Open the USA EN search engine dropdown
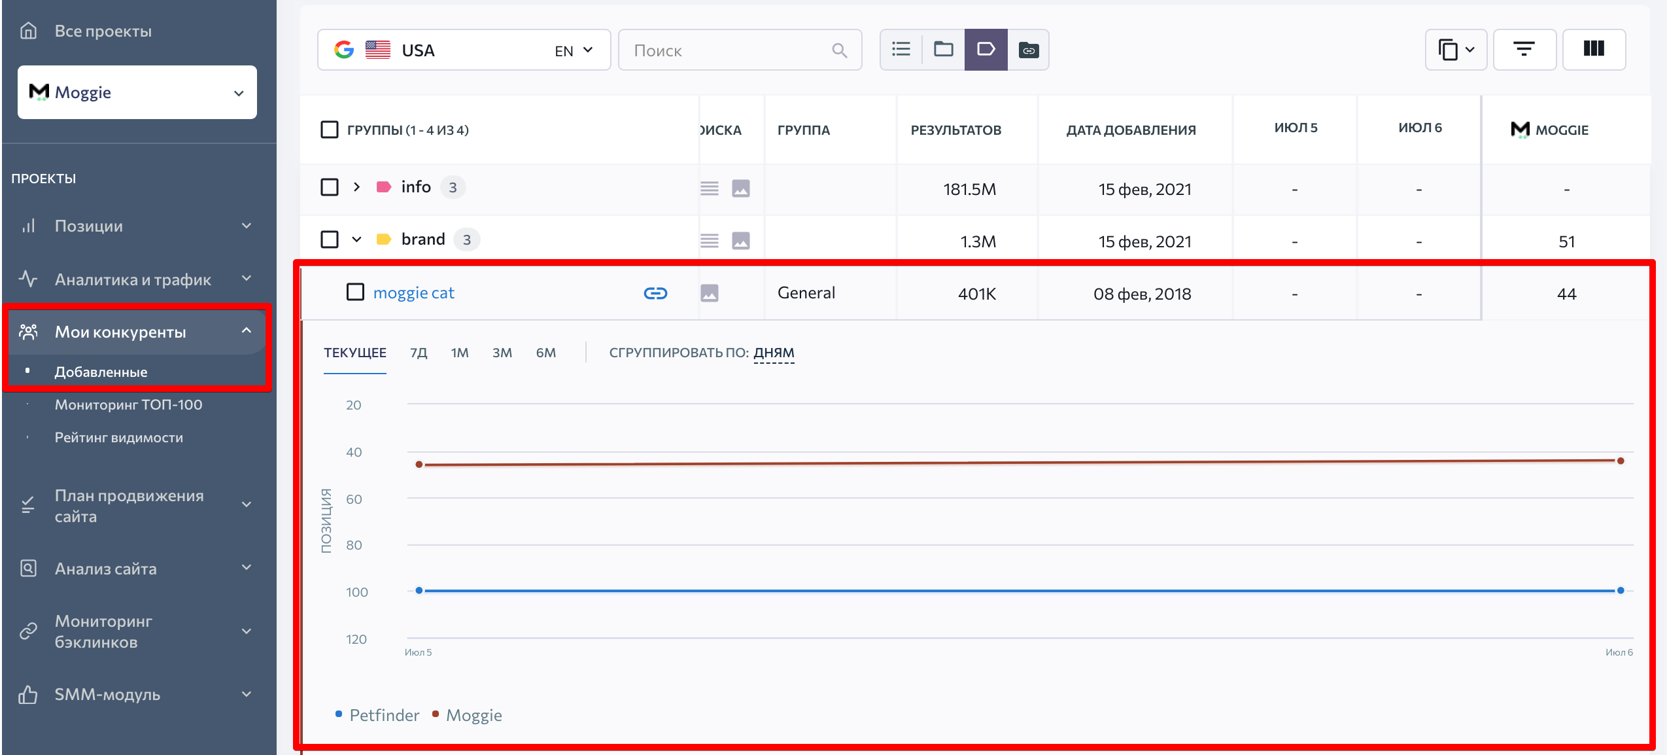The height and width of the screenshot is (755, 1667). 464,50
